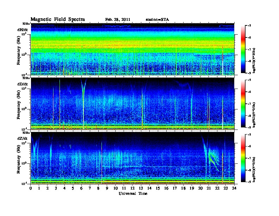Click hour tick label "18" on the time axis
The height and width of the screenshot is (216, 279).
coord(183,188)
